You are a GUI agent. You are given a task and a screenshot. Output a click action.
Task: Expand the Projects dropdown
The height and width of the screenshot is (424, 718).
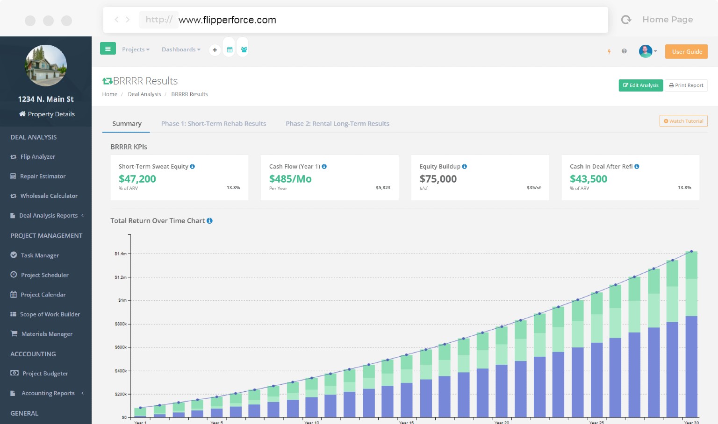tap(136, 49)
